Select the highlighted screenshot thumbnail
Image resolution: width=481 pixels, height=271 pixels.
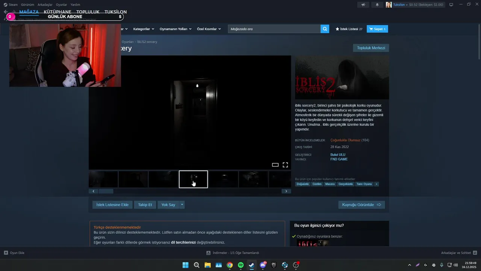pos(193,179)
